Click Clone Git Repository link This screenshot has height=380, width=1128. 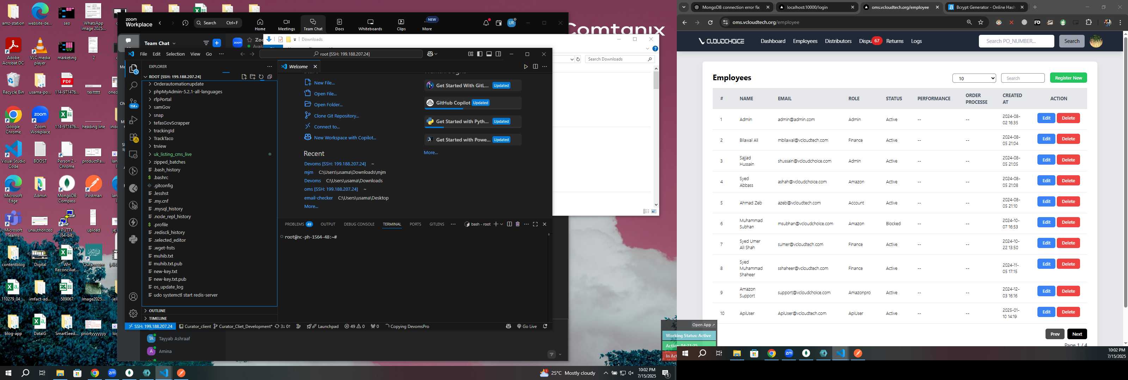click(x=336, y=116)
